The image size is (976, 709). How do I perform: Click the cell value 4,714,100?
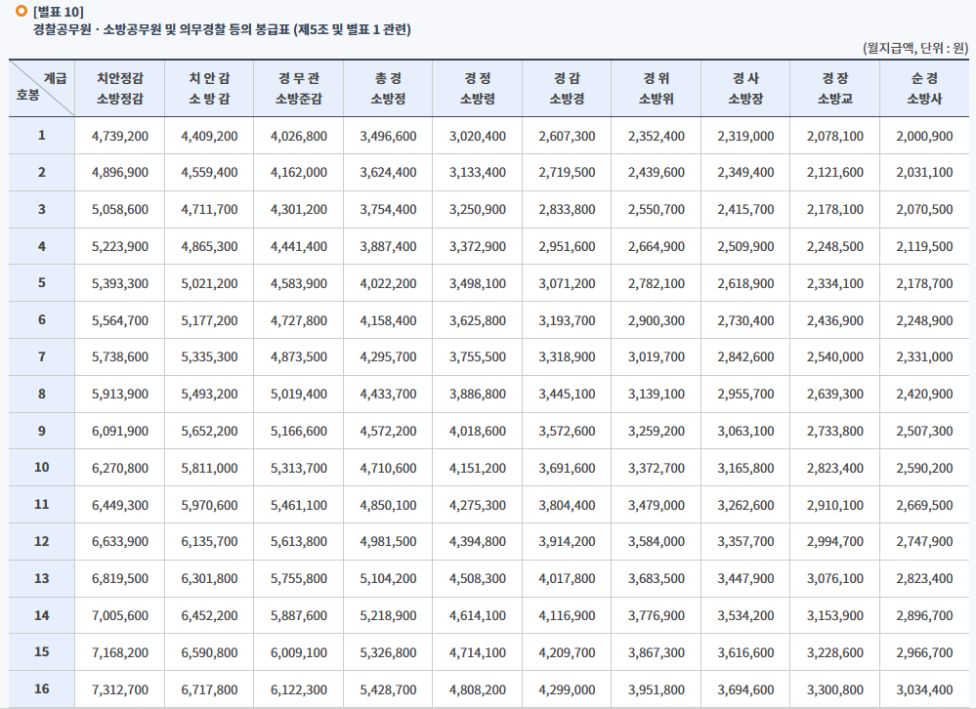pyautogui.click(x=478, y=652)
